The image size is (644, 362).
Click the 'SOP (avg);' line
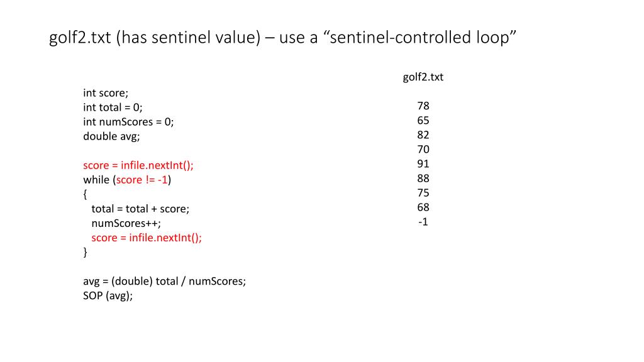108,295
